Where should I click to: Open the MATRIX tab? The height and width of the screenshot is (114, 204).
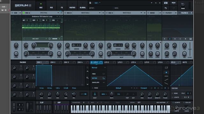coord(72,6)
